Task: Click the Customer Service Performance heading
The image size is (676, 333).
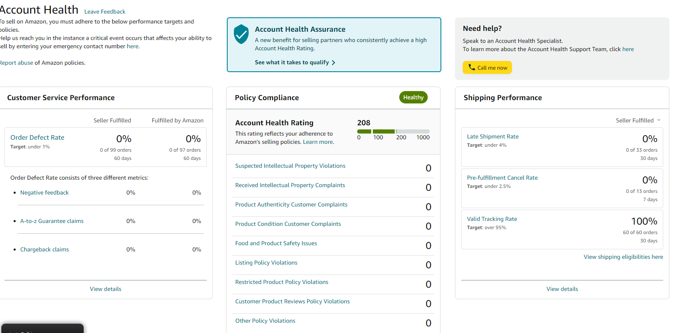Action: point(61,98)
